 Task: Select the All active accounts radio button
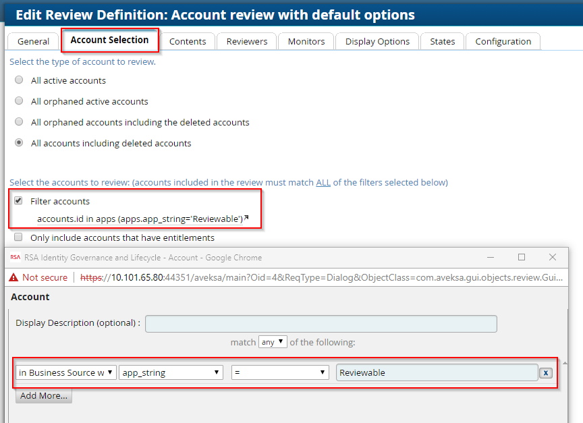tap(18, 80)
